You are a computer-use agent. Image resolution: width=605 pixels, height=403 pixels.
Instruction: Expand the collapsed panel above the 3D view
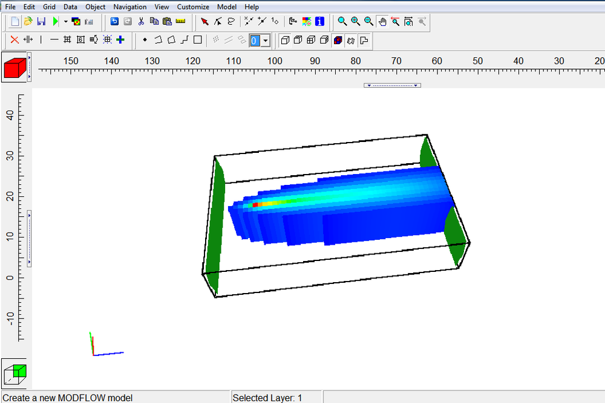392,85
